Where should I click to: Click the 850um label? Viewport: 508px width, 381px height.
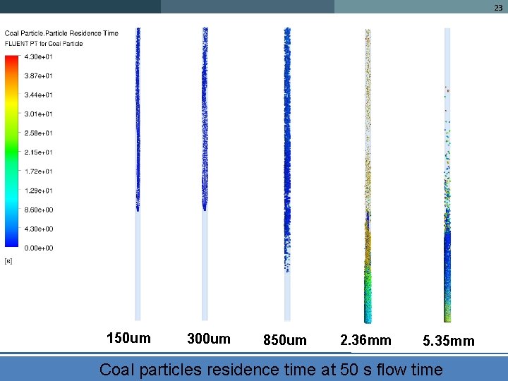tap(285, 340)
